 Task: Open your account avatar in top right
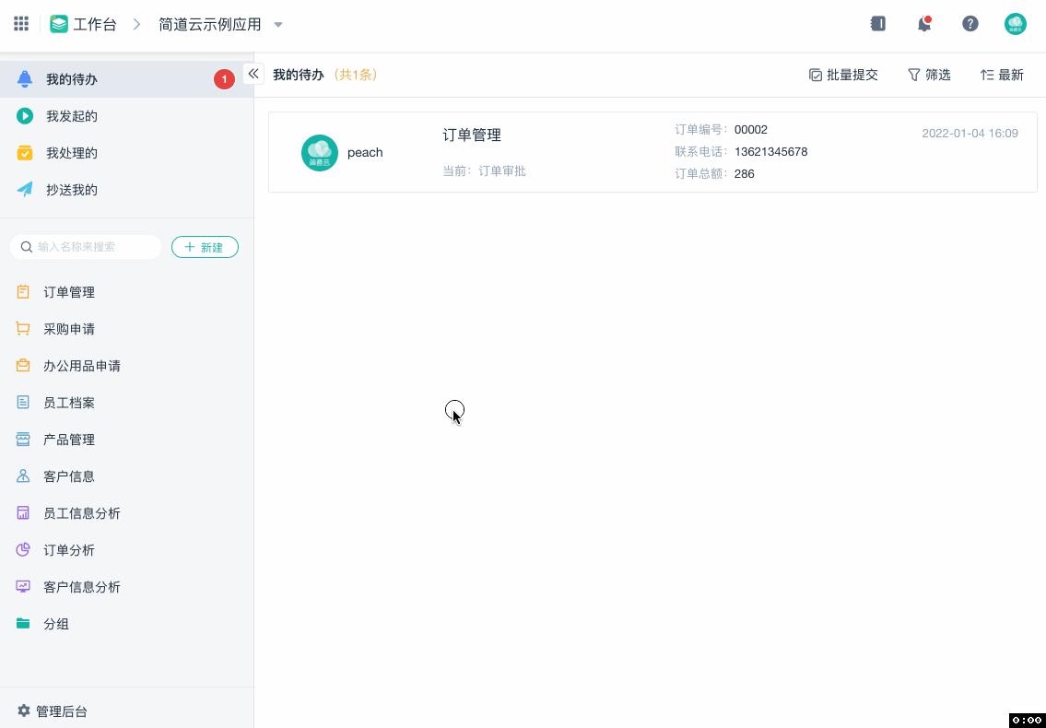[x=1015, y=23]
